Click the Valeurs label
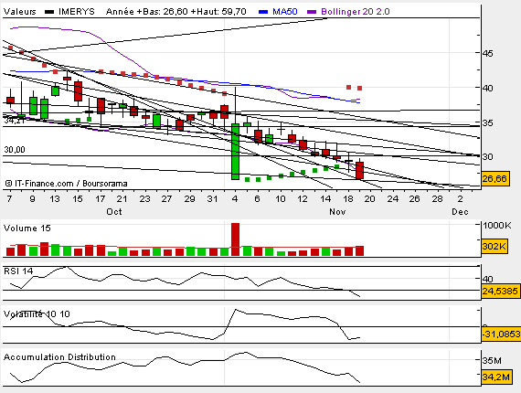 19,12
